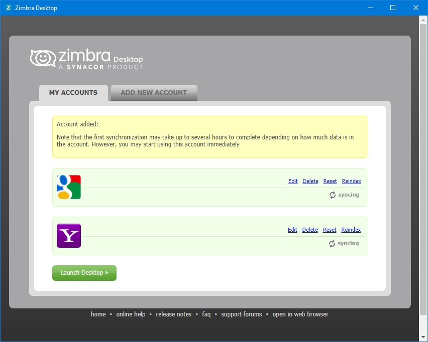
Task: Open the release notes link
Action: [174, 314]
